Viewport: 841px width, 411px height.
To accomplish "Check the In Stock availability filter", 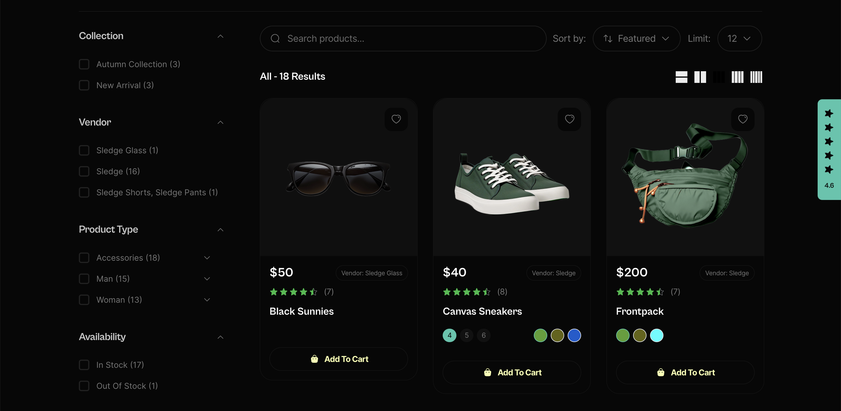I will coord(84,365).
